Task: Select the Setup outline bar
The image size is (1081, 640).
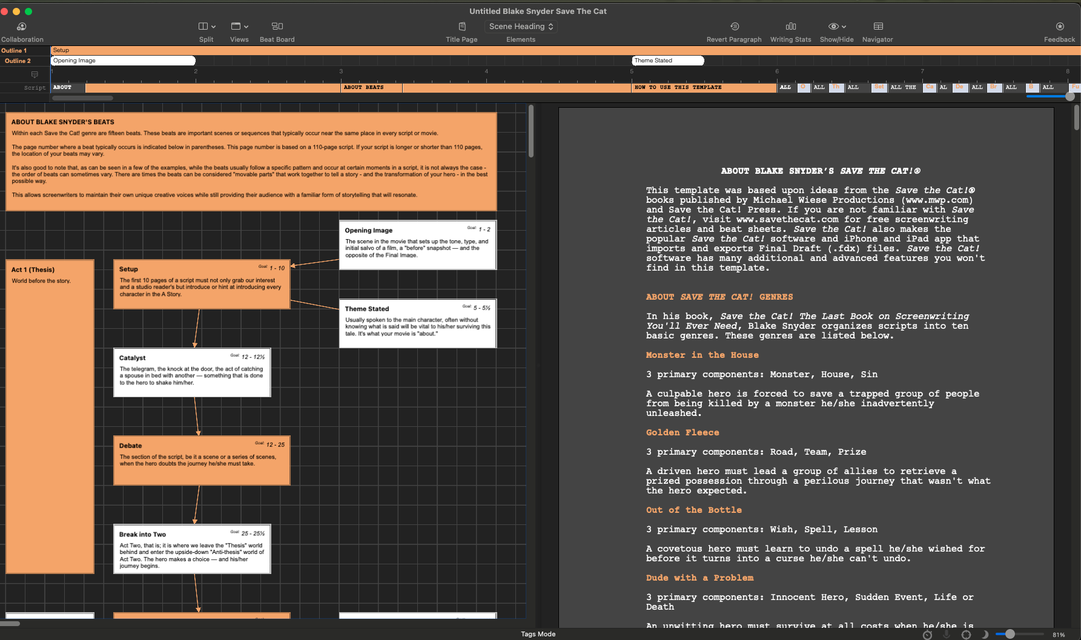Action: (566, 50)
